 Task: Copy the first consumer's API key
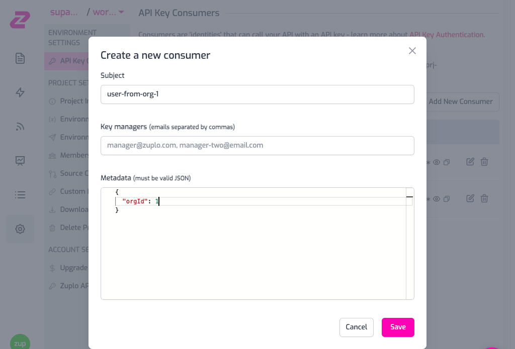(447, 162)
